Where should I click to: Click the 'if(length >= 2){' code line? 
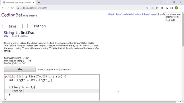point(22,87)
